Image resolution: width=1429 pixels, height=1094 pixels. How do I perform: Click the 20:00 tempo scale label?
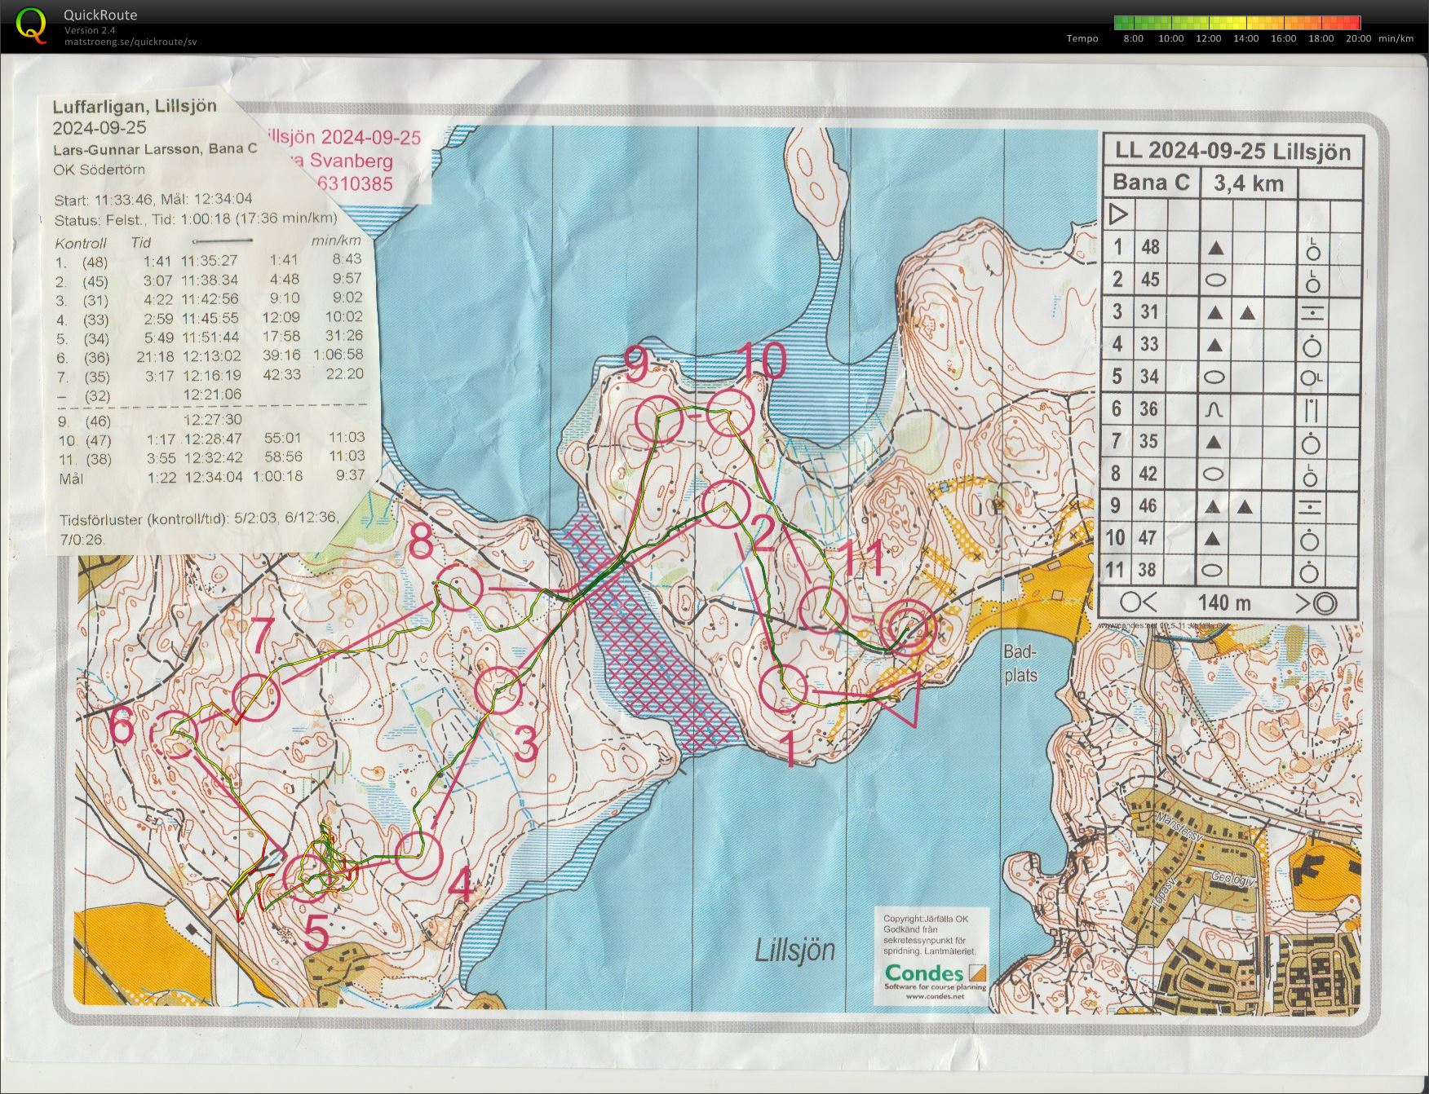tap(1358, 38)
